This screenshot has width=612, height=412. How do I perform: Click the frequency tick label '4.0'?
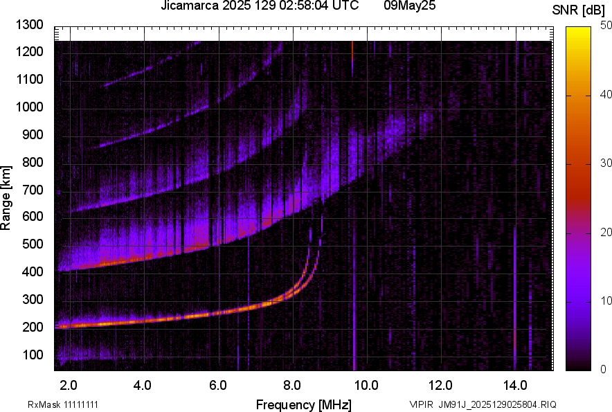pos(143,386)
